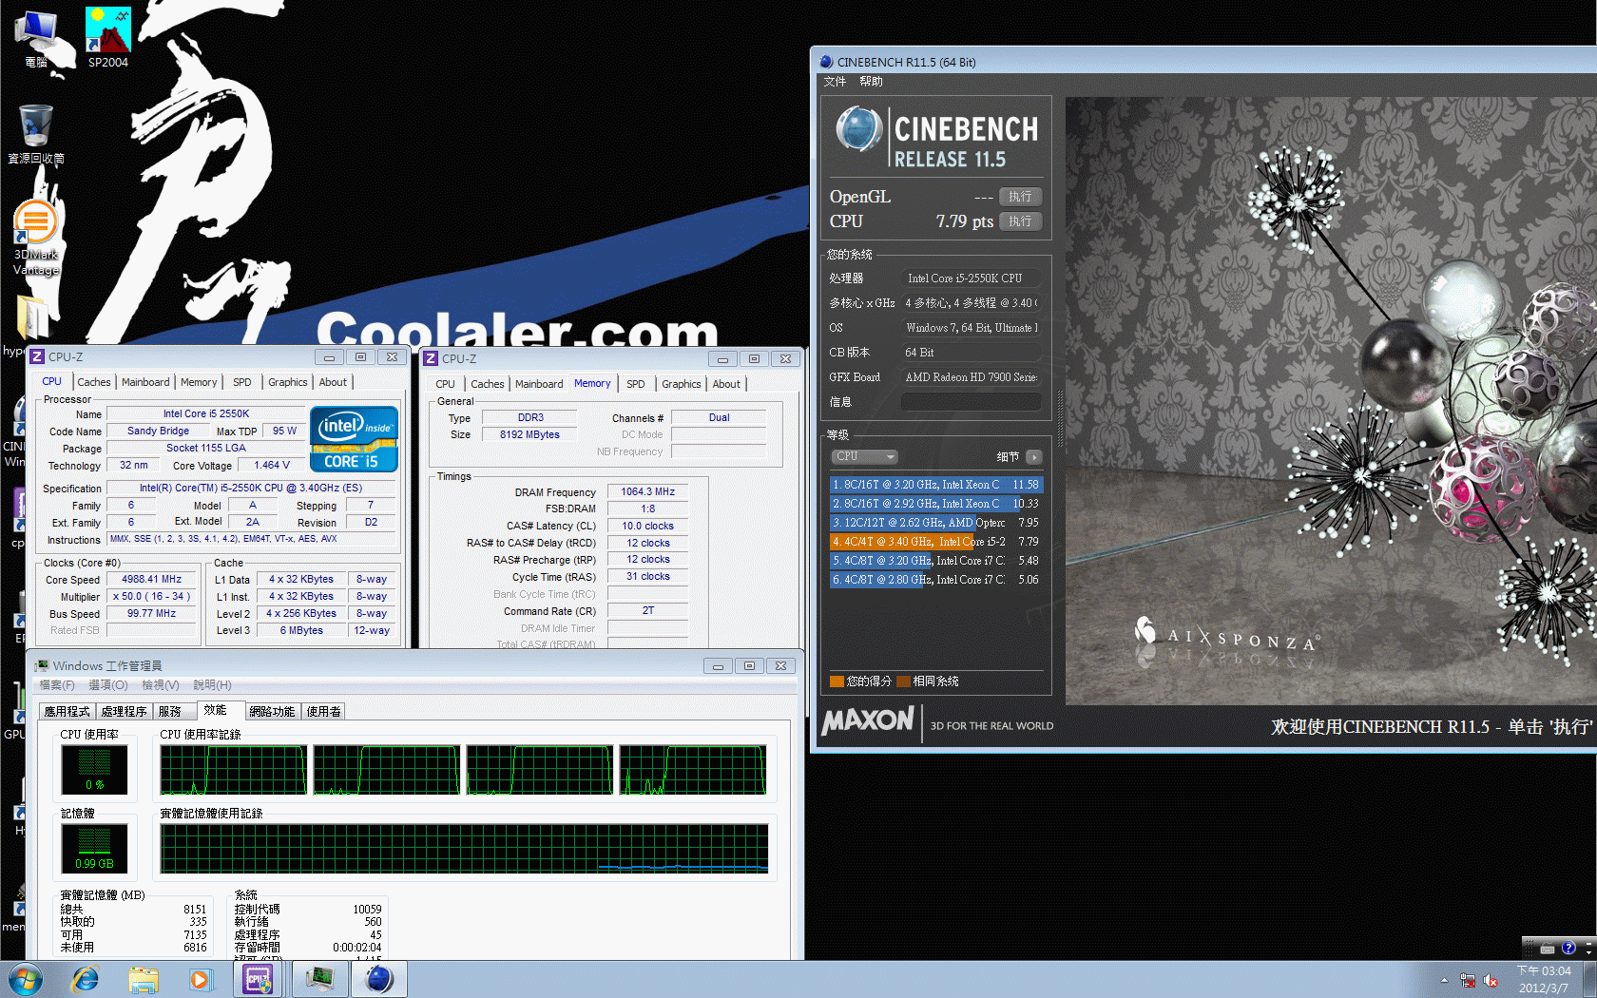Expand the 細节 details arrow in Cinebench

(1034, 457)
